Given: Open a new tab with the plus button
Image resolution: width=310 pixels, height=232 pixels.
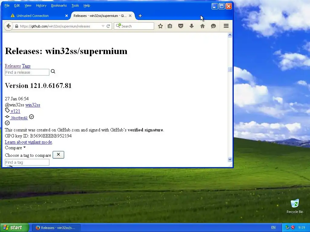Looking at the screenshot, I should tap(140, 16).
